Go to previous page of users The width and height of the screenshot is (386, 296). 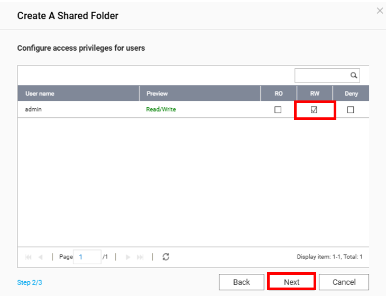point(41,257)
